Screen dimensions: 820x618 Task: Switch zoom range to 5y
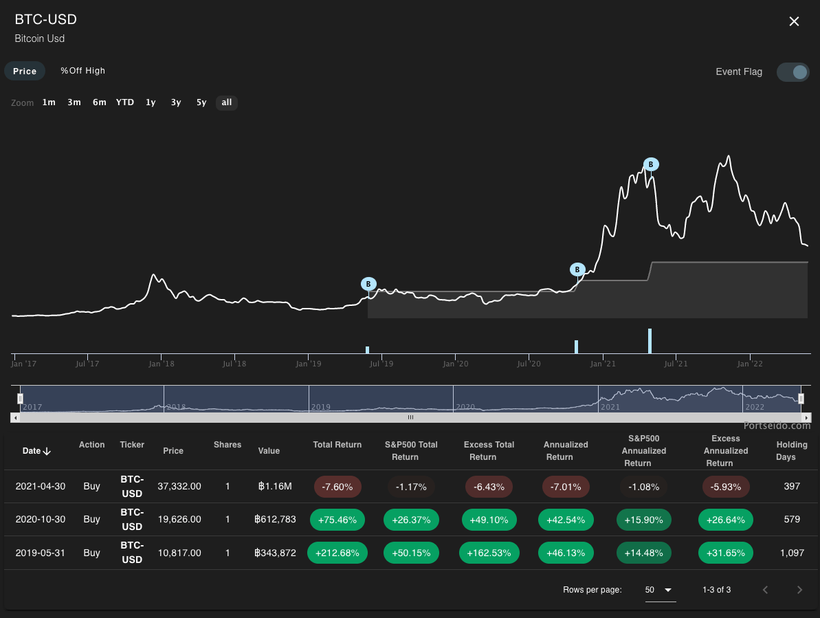201,102
